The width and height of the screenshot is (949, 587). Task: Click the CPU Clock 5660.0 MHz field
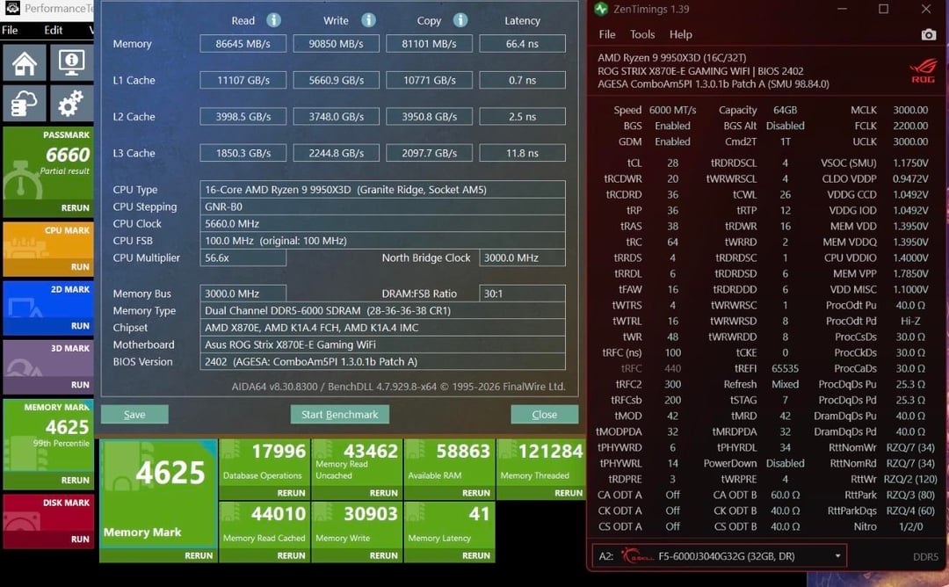[382, 223]
